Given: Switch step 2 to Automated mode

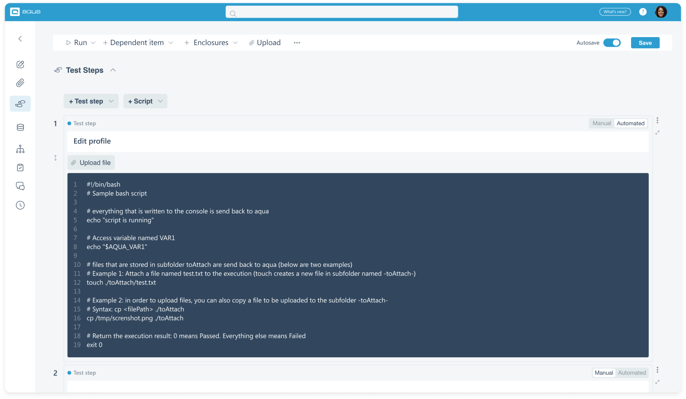Looking at the screenshot, I should pos(632,372).
